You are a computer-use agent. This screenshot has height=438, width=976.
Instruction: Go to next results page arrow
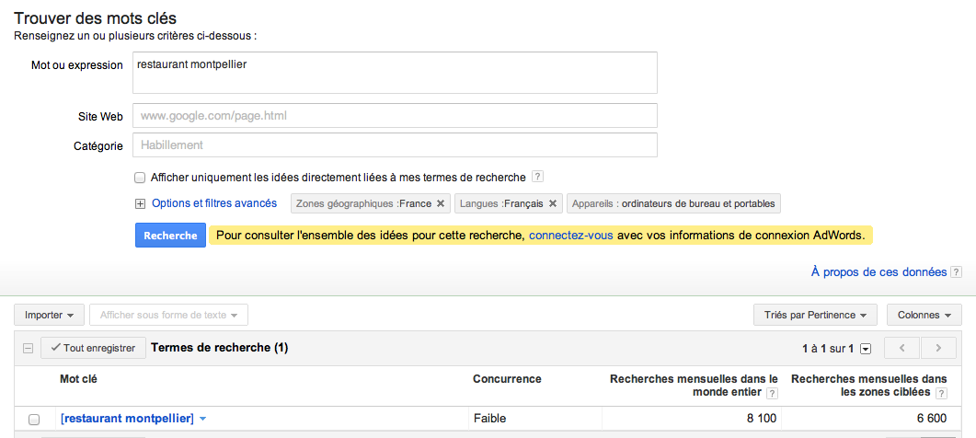pyautogui.click(x=938, y=349)
